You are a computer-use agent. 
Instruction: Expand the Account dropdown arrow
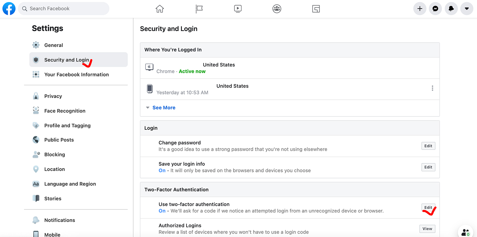(466, 9)
